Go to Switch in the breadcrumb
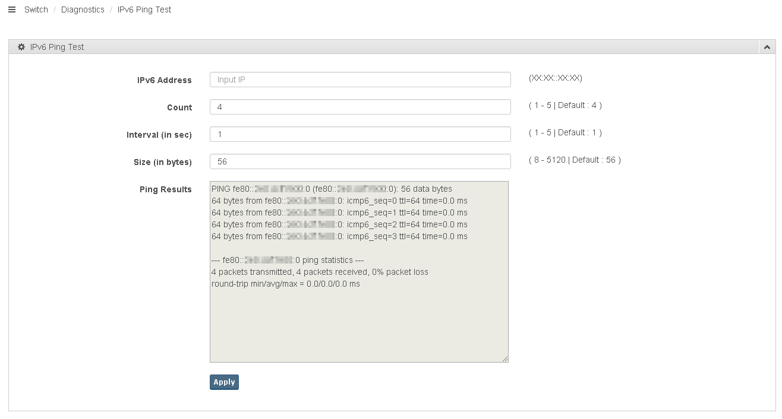 36,9
